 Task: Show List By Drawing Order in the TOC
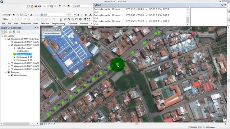pos(3,32)
